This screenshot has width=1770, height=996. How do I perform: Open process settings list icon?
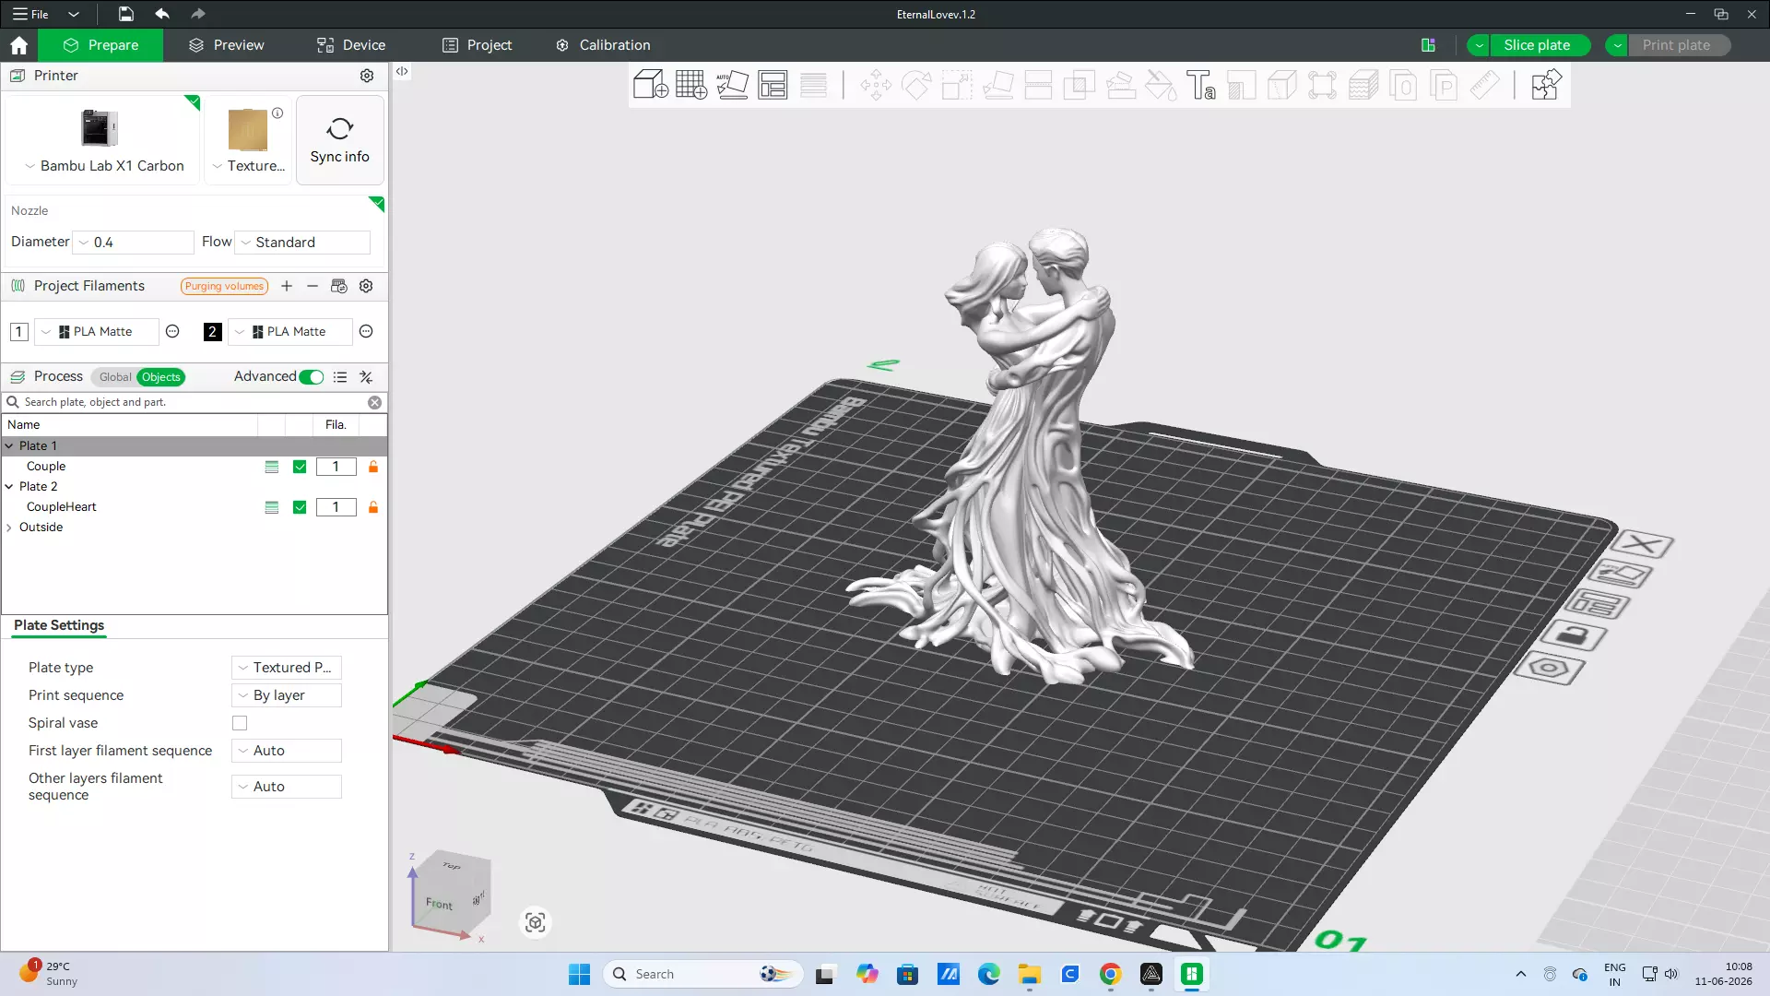pos(340,376)
